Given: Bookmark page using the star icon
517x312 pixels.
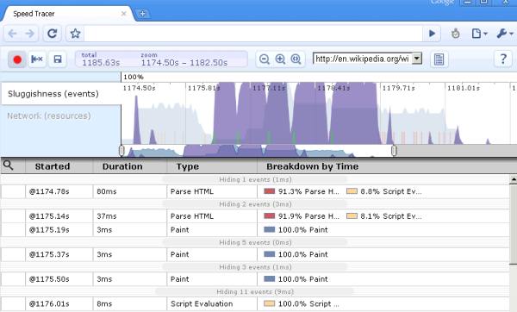Looking at the screenshot, I should tap(75, 34).
